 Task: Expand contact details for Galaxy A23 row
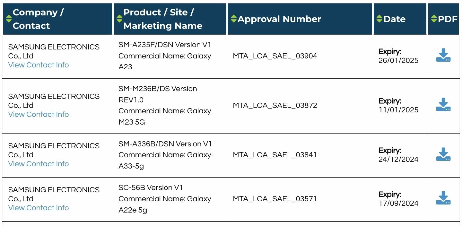point(38,65)
